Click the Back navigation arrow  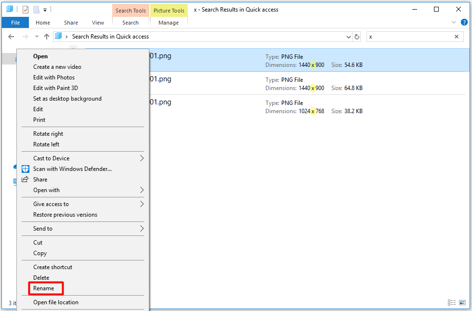(x=11, y=37)
